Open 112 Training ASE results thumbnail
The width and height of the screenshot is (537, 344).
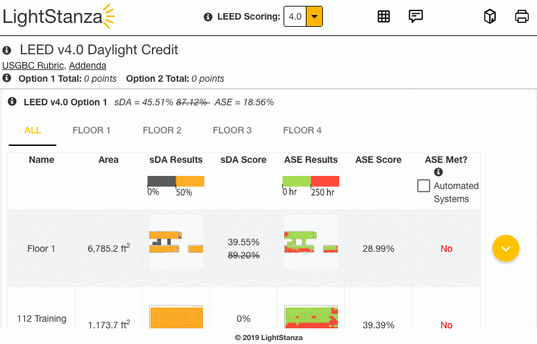(311, 317)
